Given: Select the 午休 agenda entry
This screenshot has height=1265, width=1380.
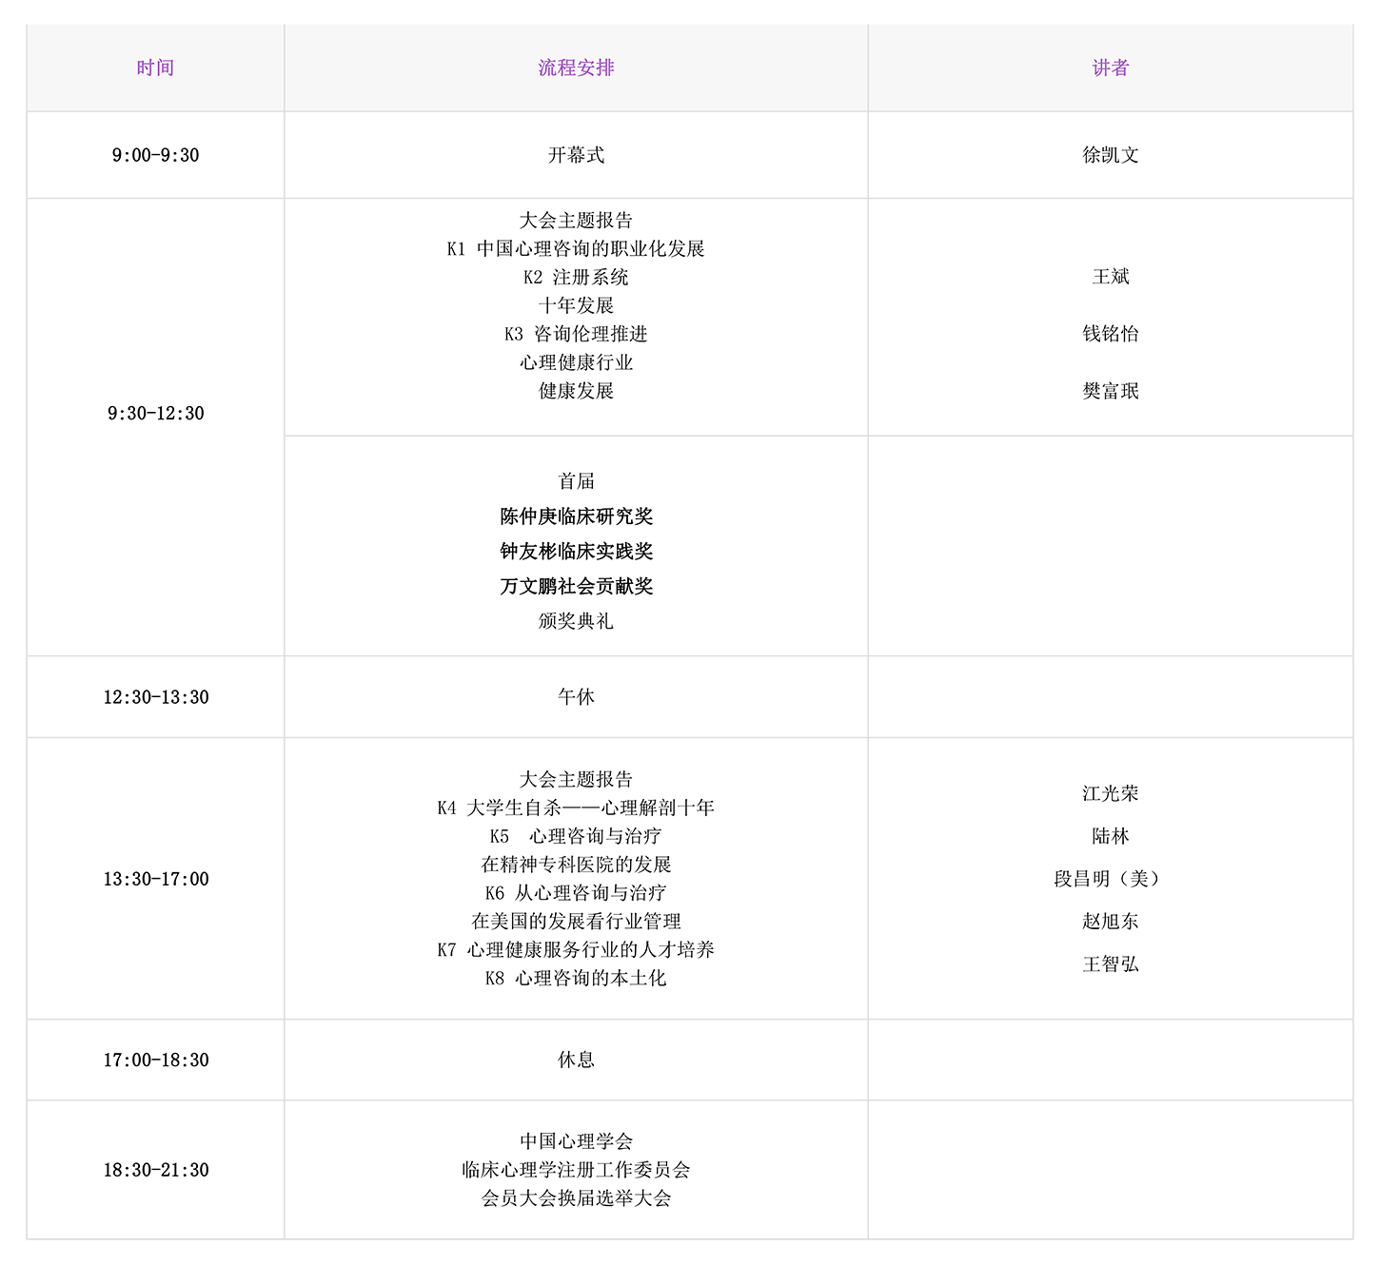Looking at the screenshot, I should [x=576, y=697].
